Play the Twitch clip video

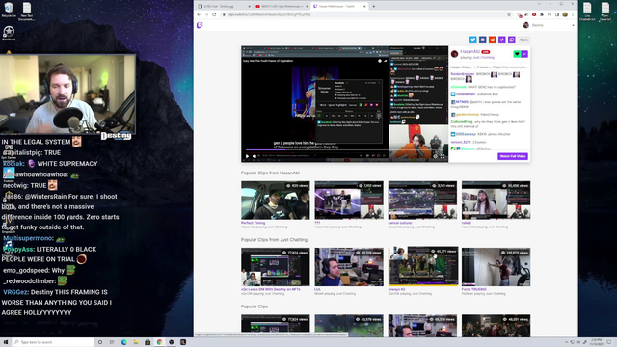point(247,156)
